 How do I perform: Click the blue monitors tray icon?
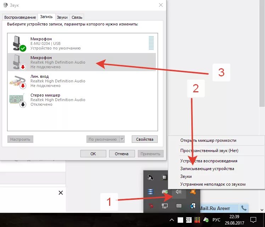pos(193,206)
